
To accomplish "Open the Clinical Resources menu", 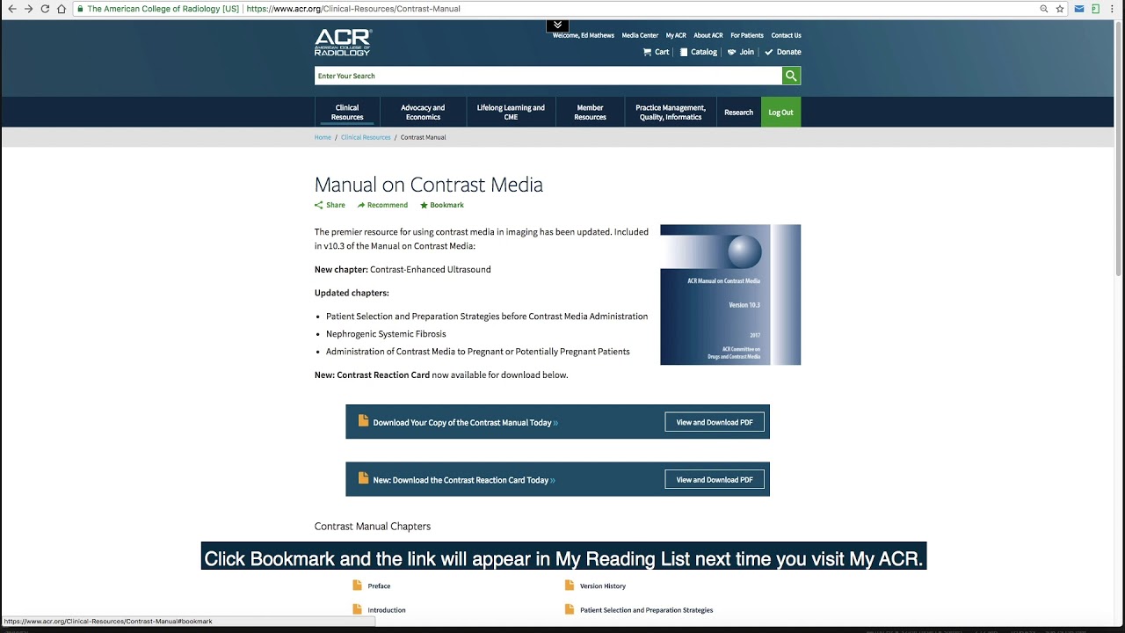I will [x=347, y=113].
